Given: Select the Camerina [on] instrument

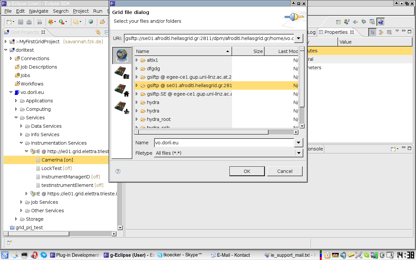Looking at the screenshot, I should coord(57,160).
